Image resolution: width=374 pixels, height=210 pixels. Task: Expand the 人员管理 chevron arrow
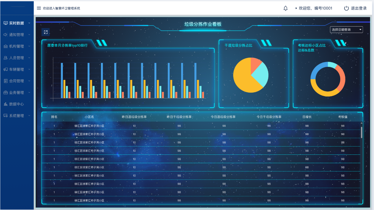click(x=29, y=58)
